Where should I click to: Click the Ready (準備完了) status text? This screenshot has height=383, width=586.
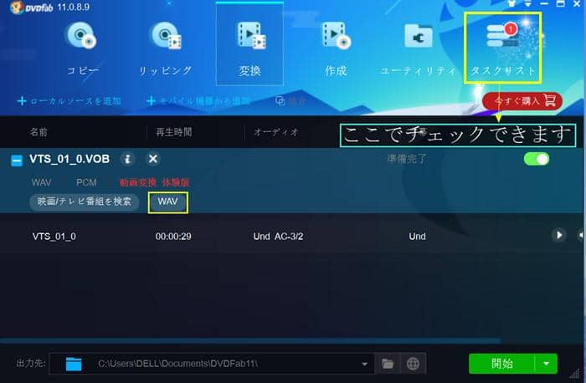pyautogui.click(x=407, y=159)
